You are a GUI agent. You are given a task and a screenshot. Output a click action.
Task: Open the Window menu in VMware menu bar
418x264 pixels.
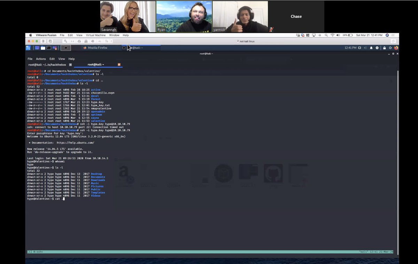tap(114, 35)
